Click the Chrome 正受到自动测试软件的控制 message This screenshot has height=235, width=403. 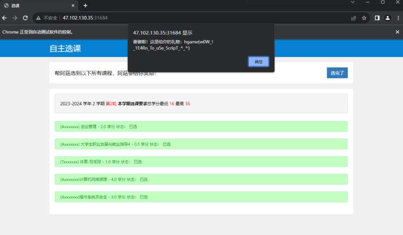(38, 32)
